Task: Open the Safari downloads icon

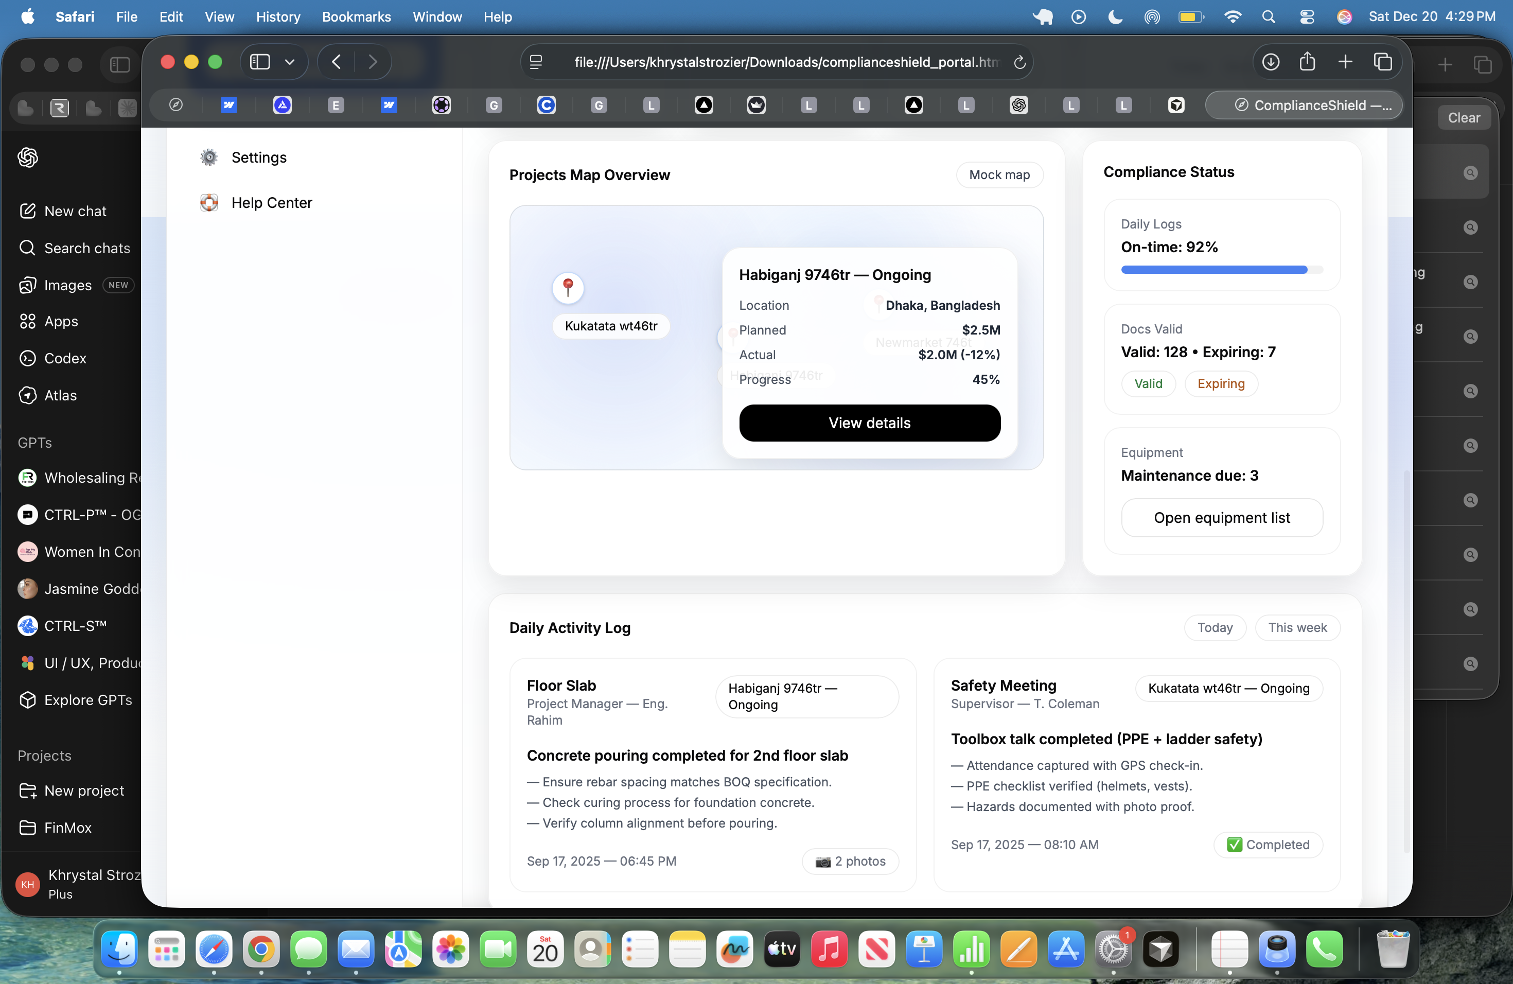Action: tap(1270, 62)
